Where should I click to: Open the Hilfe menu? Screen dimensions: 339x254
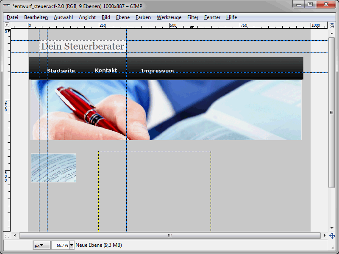pyautogui.click(x=231, y=17)
